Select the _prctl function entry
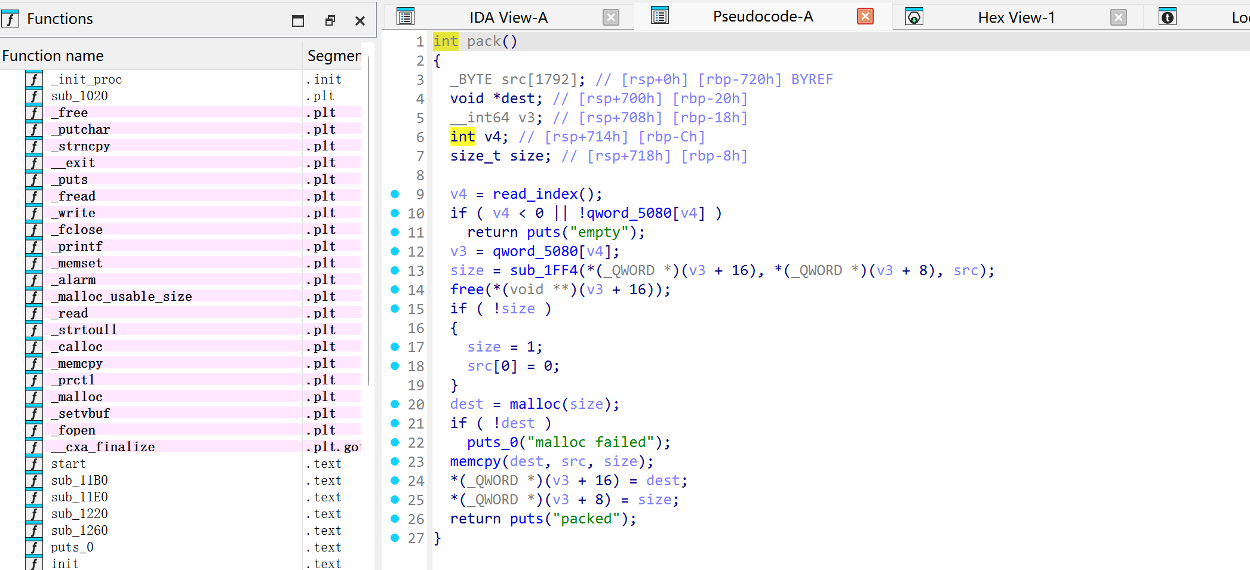The image size is (1250, 570). point(181,380)
